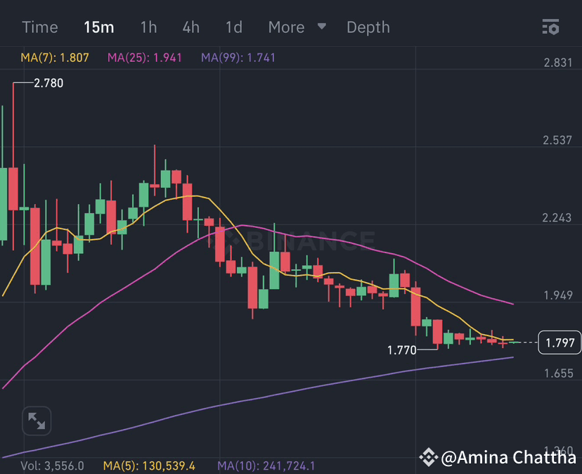Open the More timeframes dropdown

pyautogui.click(x=286, y=27)
